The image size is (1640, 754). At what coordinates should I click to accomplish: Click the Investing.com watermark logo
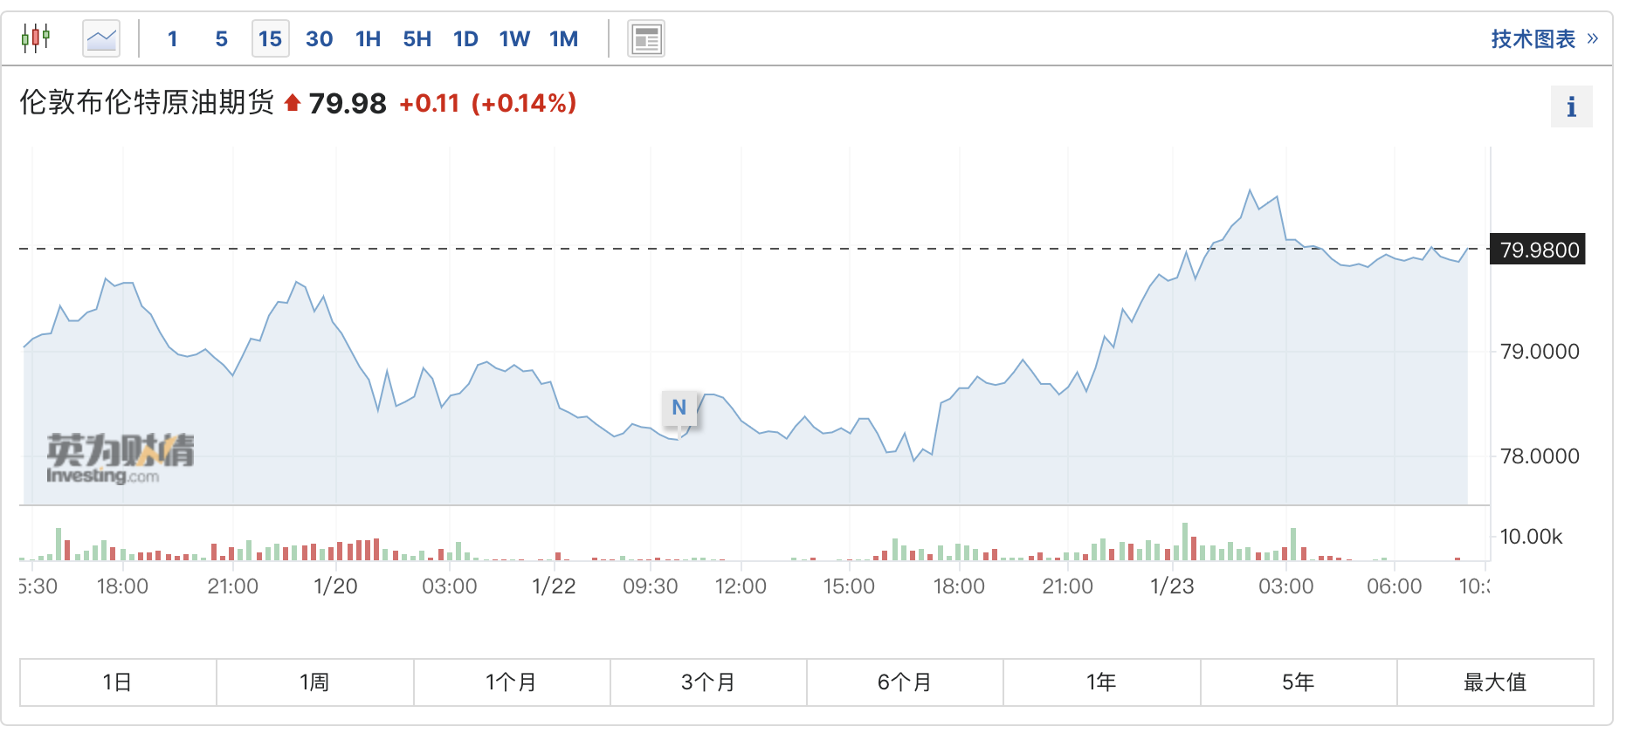click(x=120, y=458)
